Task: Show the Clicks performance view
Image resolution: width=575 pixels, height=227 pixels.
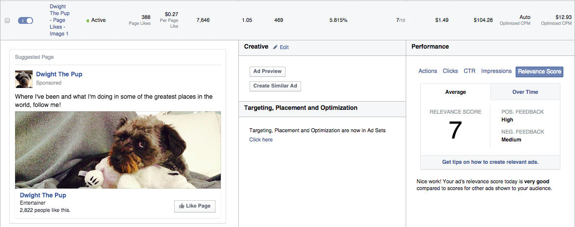Action: pyautogui.click(x=450, y=71)
